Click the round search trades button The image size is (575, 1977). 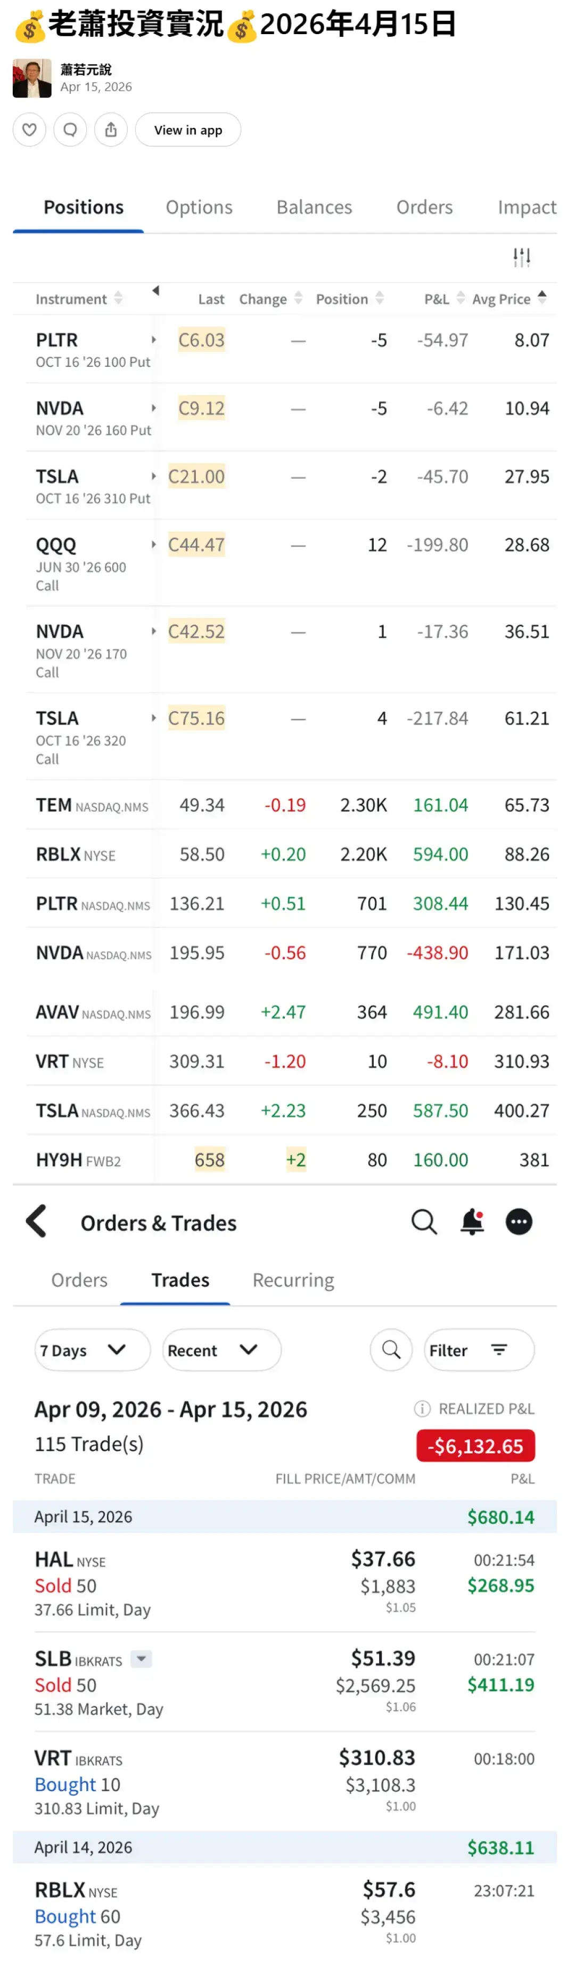pos(391,1350)
